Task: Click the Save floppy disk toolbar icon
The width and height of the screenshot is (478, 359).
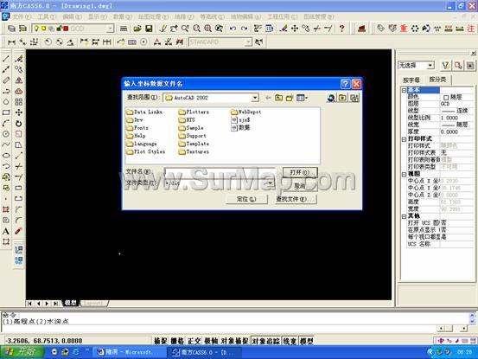Action: click(x=149, y=29)
